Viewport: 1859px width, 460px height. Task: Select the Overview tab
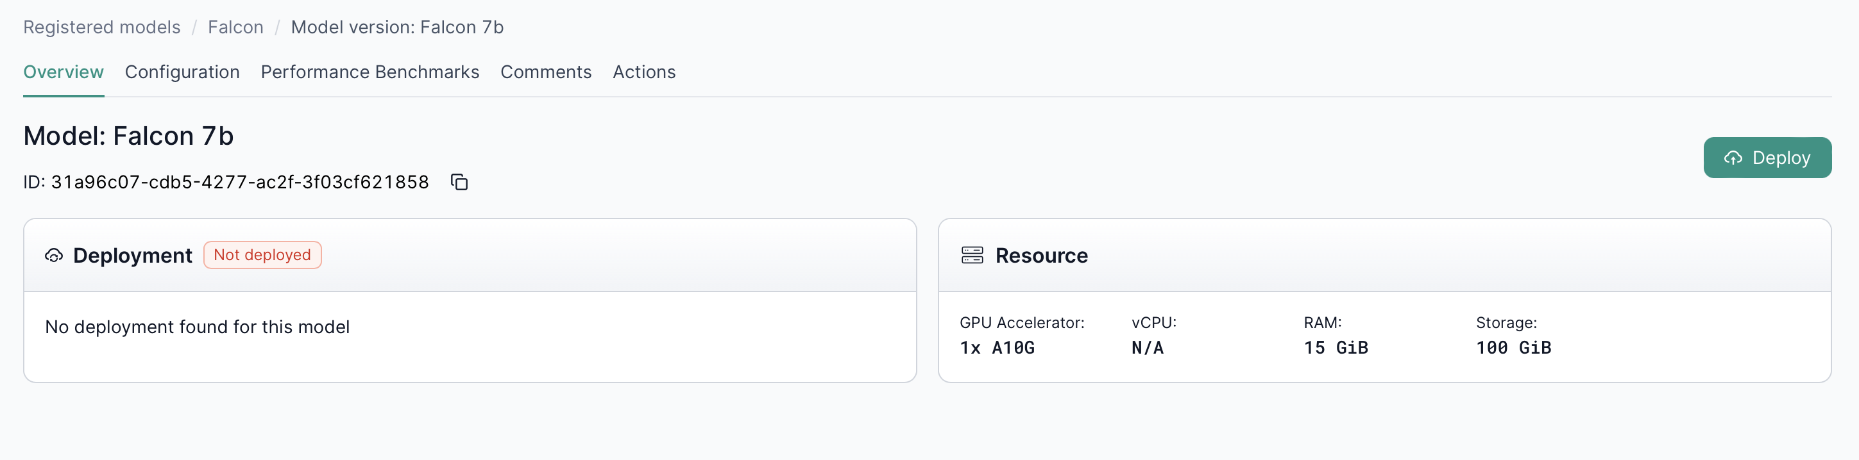[64, 72]
